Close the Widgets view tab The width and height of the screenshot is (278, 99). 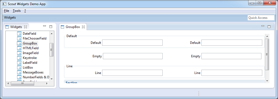[25, 27]
